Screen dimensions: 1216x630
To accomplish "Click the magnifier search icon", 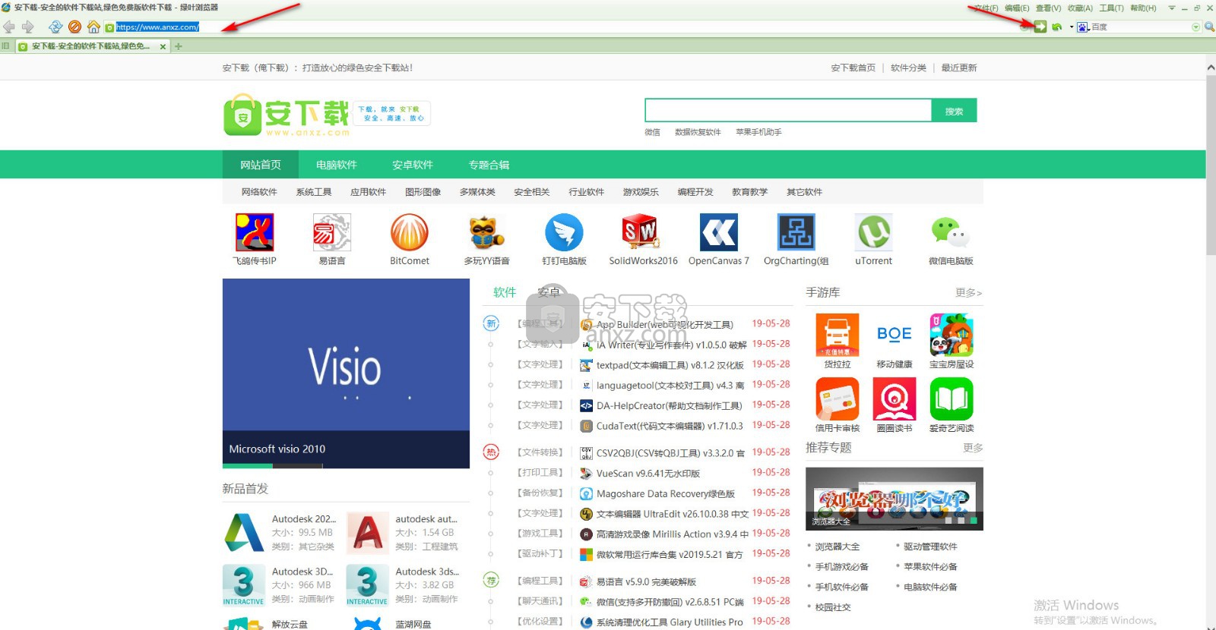I will (x=1209, y=27).
